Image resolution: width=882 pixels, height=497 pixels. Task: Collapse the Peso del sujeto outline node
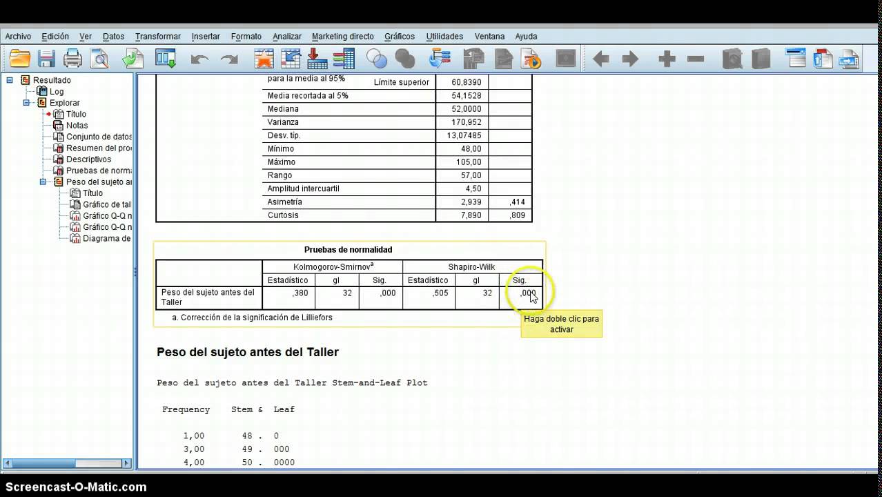(43, 182)
